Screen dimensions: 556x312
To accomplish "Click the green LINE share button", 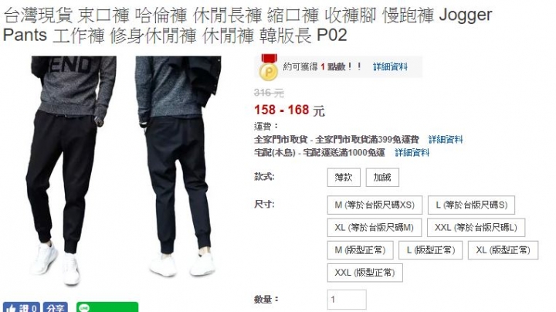I will [107, 307].
